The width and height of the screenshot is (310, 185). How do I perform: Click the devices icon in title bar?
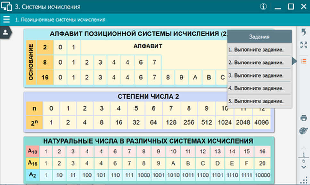pyautogui.click(x=6, y=6)
